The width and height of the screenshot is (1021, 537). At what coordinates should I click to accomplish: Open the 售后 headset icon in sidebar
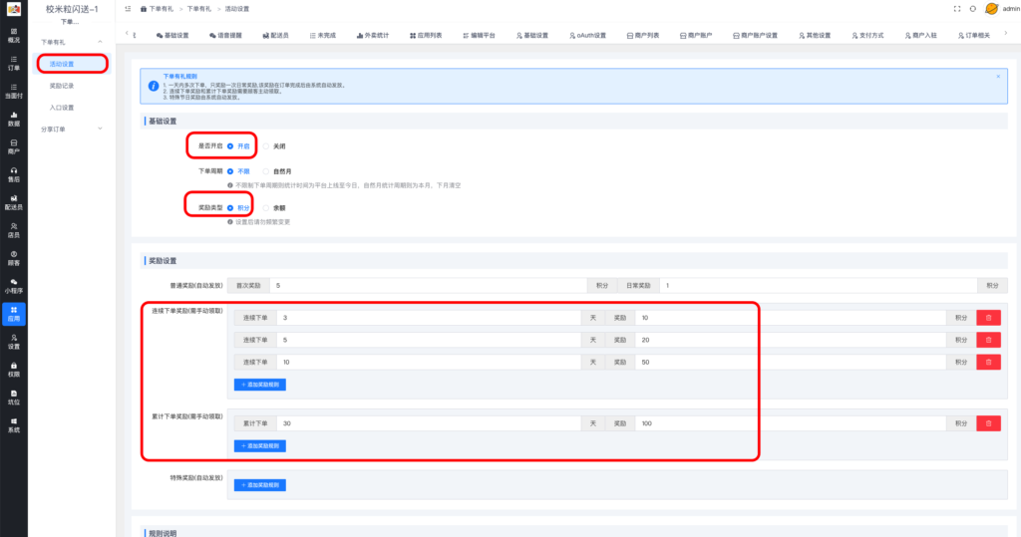pyautogui.click(x=14, y=174)
